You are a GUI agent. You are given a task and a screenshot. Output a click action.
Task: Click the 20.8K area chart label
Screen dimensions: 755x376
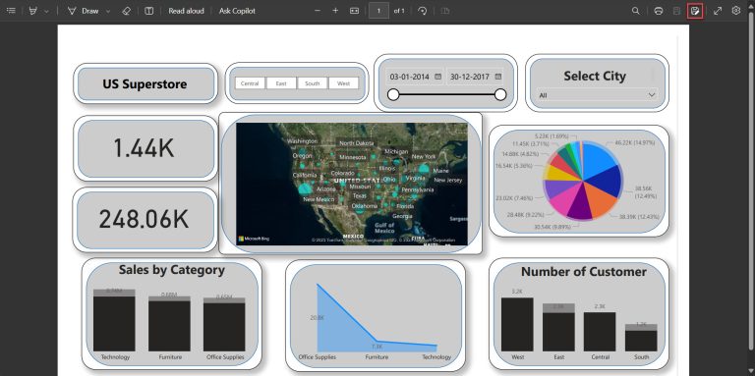pos(317,318)
